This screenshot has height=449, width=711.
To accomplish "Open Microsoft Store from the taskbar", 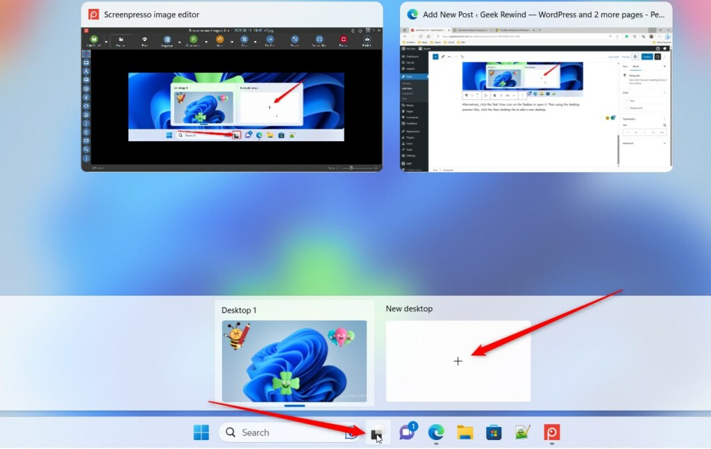I will point(493,432).
